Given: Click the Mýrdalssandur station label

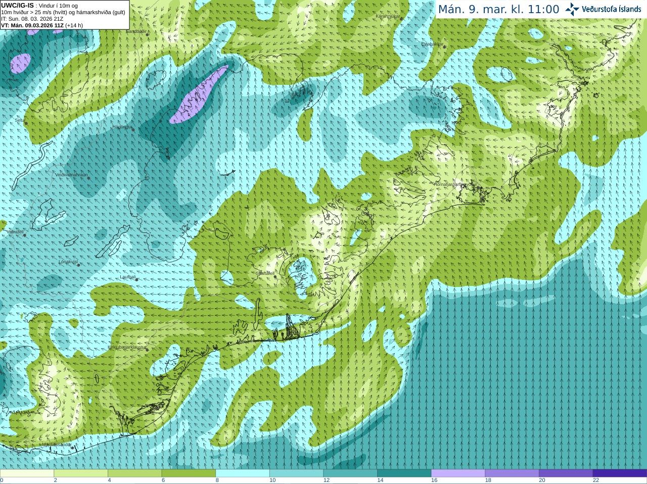Looking at the screenshot, I should click(56, 445).
